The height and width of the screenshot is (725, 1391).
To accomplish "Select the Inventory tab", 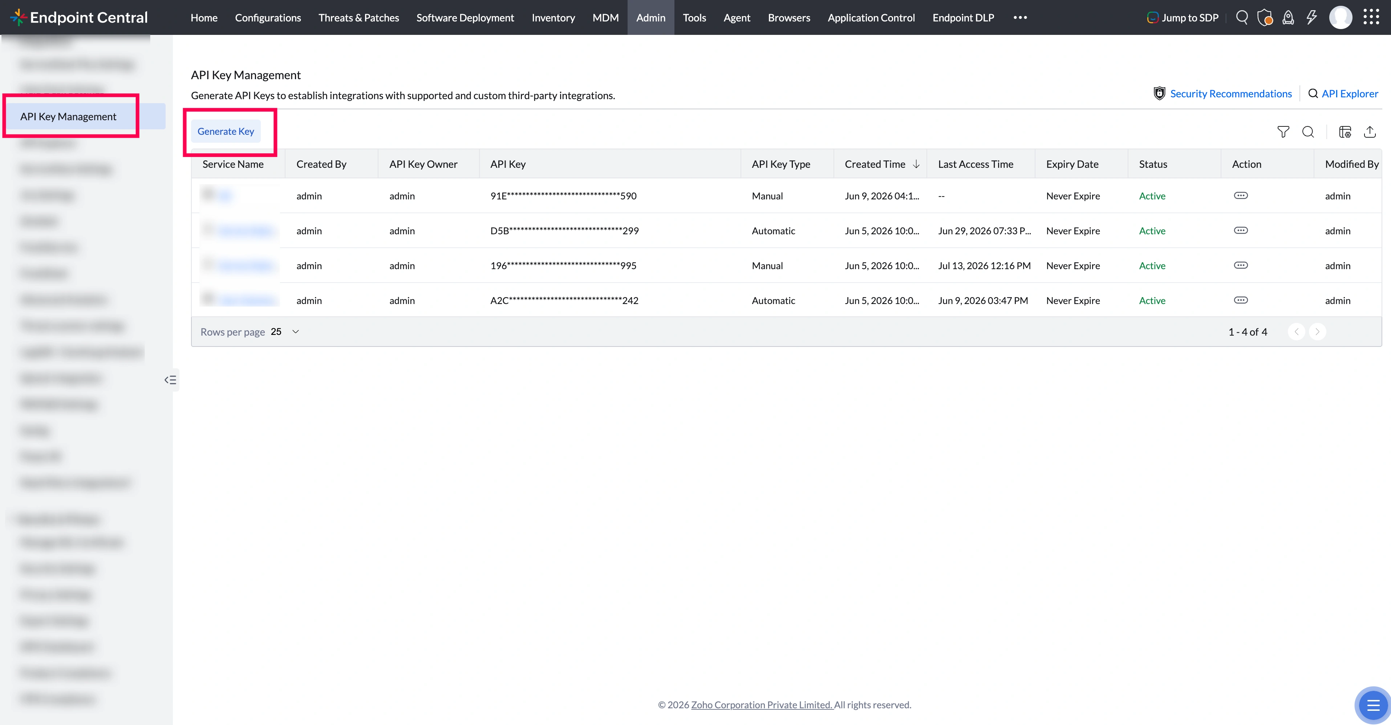I will 553,17.
